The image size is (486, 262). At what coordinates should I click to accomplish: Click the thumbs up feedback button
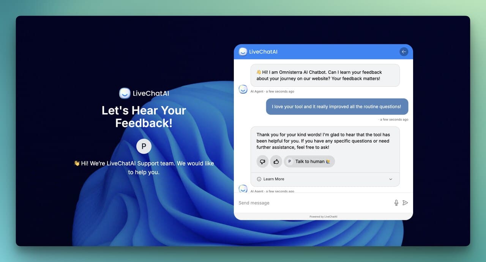click(x=276, y=162)
